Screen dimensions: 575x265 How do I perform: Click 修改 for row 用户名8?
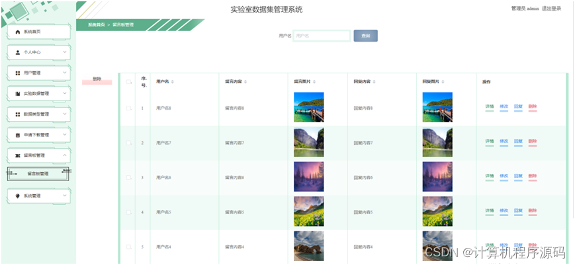504,107
